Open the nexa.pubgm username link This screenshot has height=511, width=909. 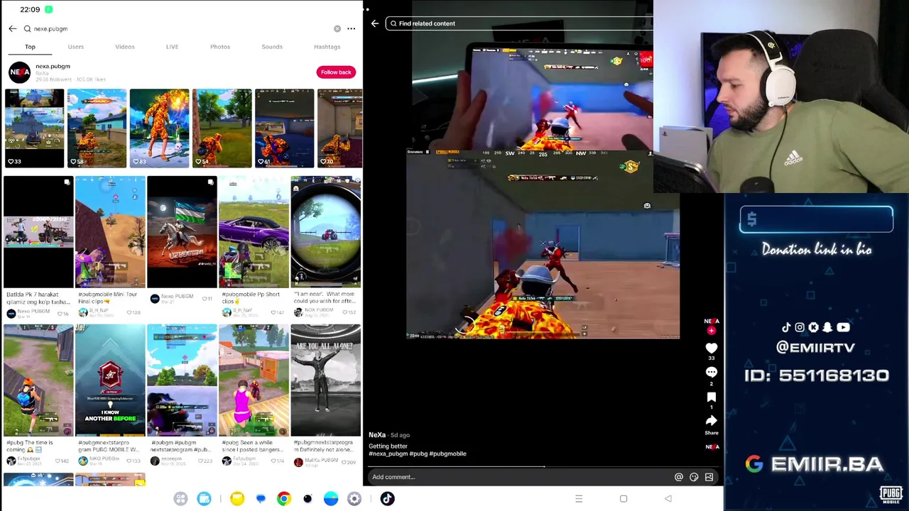[53, 66]
